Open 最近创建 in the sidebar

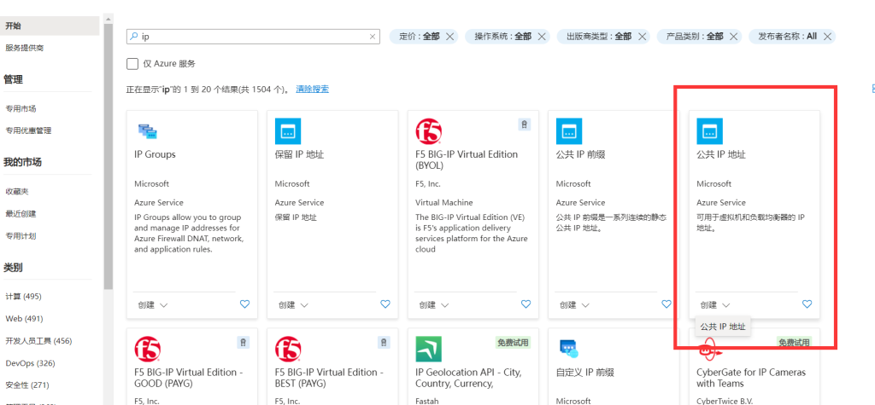[x=21, y=213]
